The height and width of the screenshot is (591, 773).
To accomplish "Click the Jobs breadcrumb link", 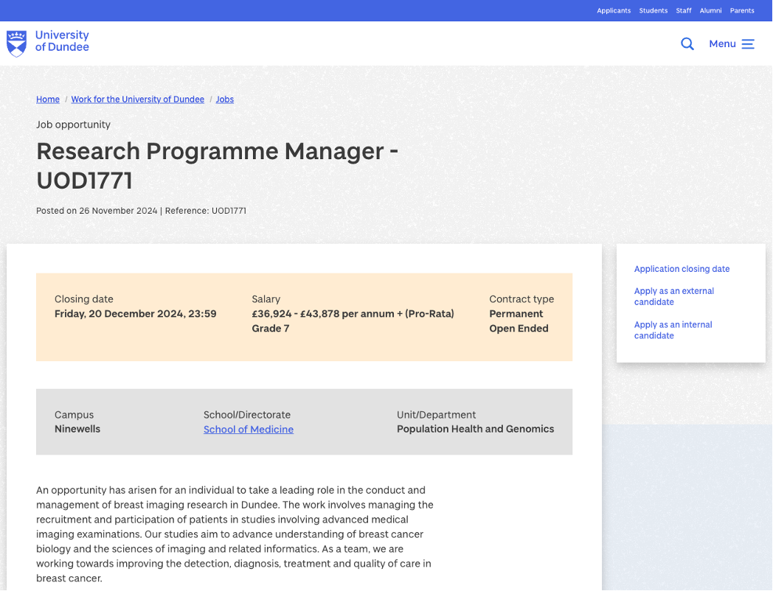I will (x=224, y=99).
